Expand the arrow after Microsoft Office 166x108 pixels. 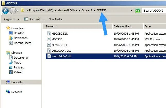coord(79,11)
